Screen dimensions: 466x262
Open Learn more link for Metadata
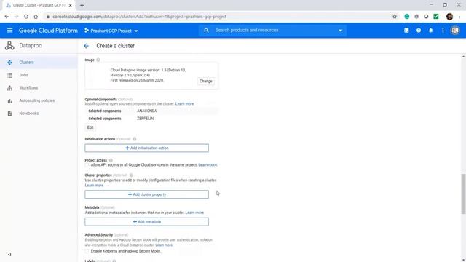194,213
